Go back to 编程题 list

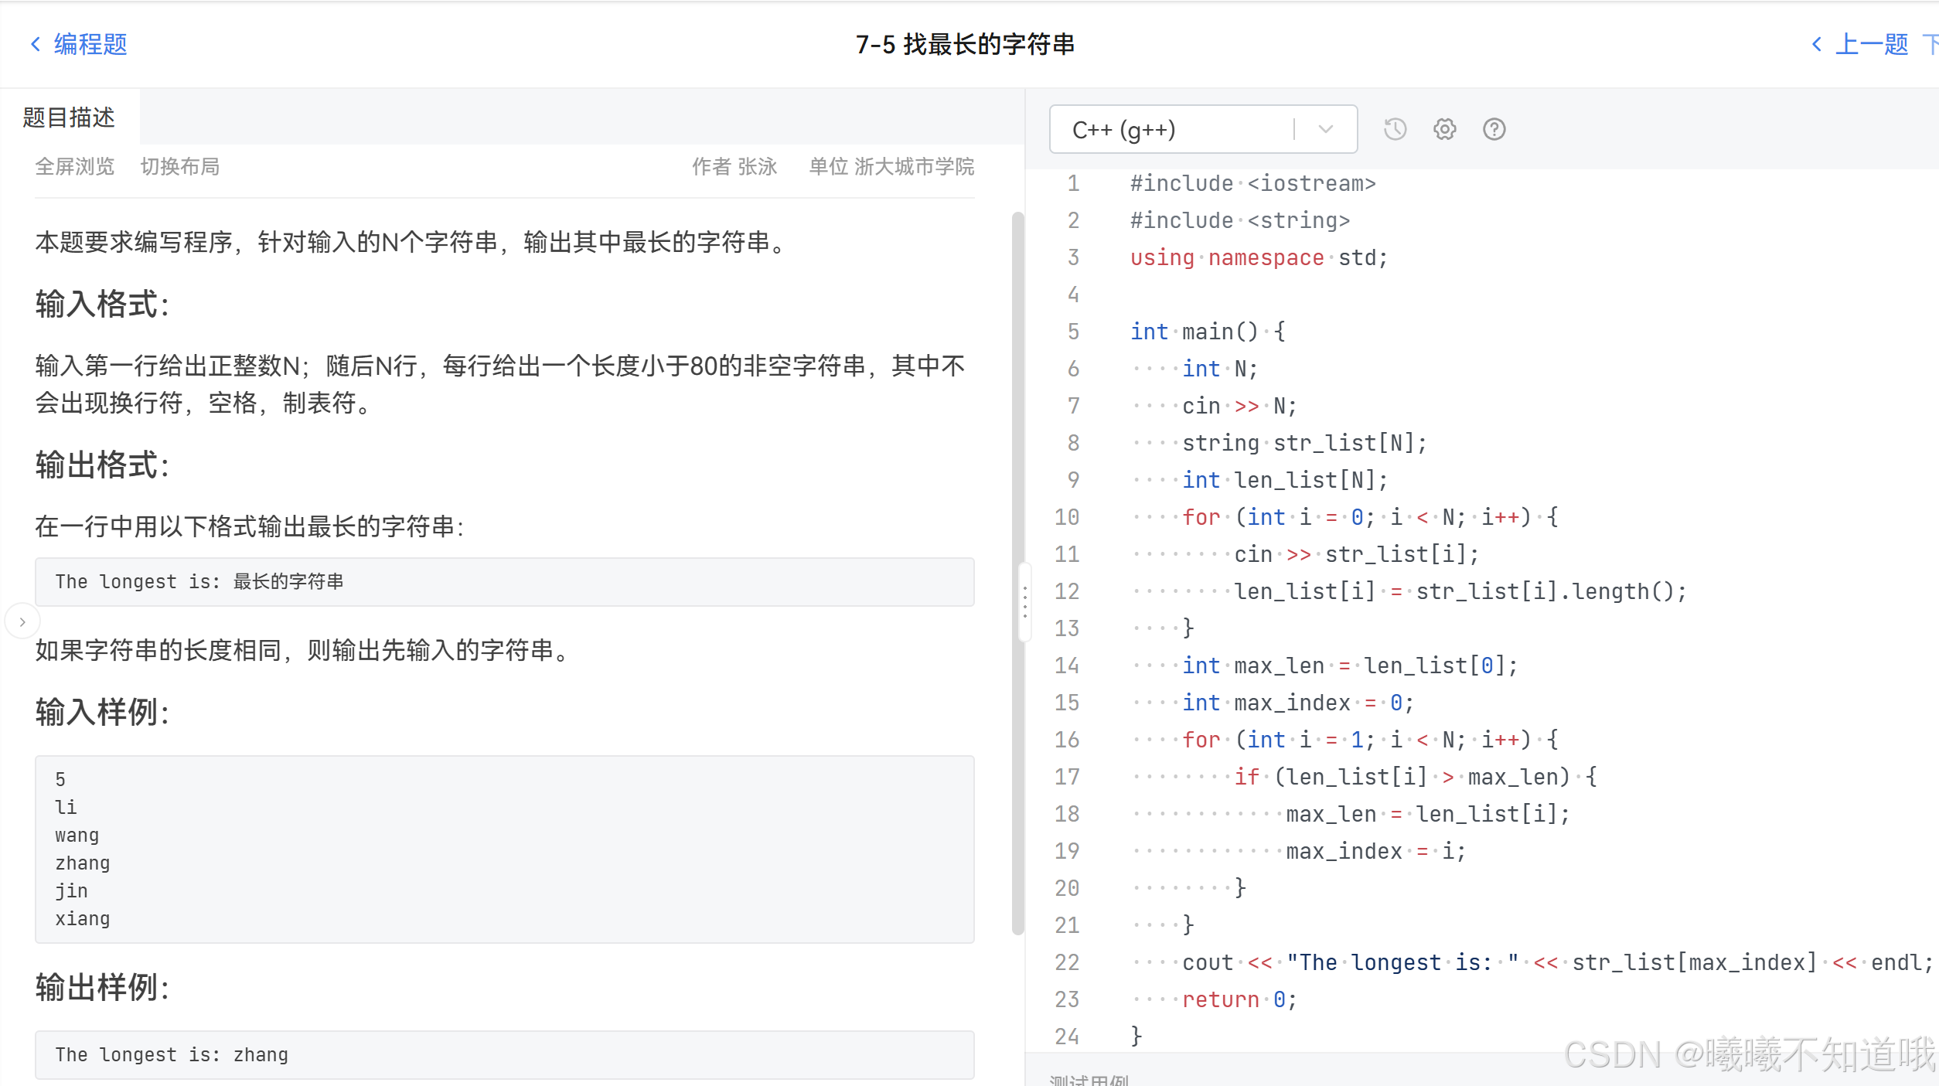(x=90, y=44)
